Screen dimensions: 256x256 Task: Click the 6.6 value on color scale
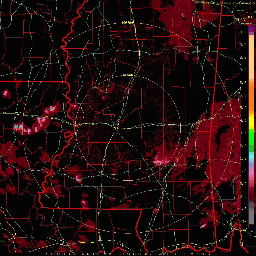(x=243, y=82)
